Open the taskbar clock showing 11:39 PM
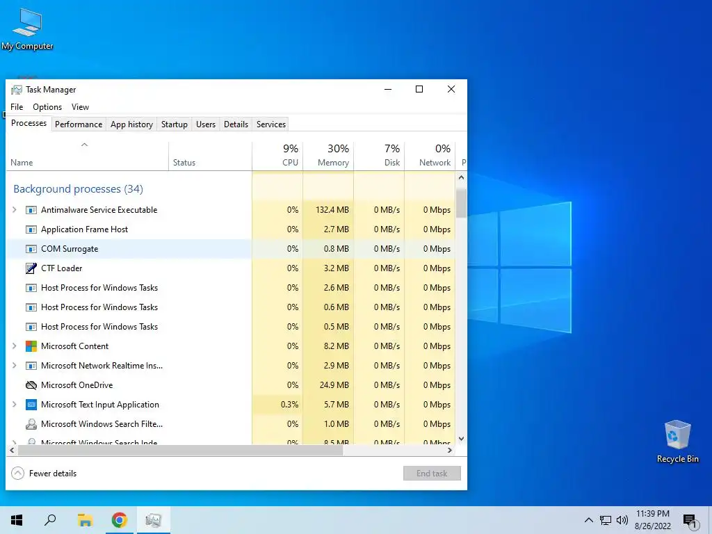Viewport: 712px width, 534px height. pyautogui.click(x=652, y=520)
